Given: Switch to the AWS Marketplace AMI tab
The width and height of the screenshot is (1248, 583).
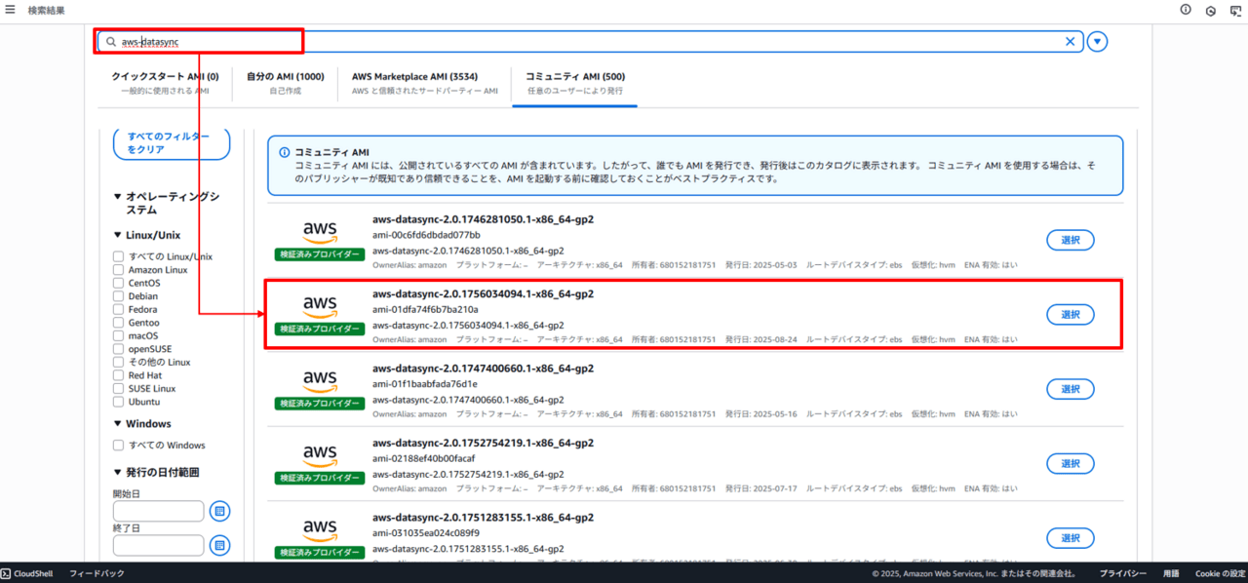Looking at the screenshot, I should click(422, 83).
